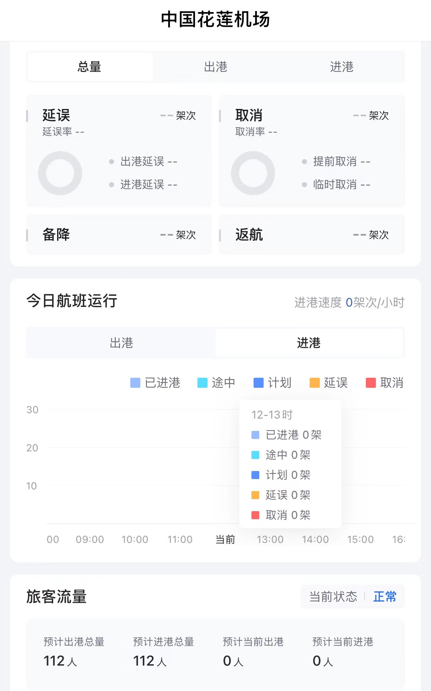431x691 pixels.
Task: Select 进港 tab under 今日航班运行
Action: [309, 343]
